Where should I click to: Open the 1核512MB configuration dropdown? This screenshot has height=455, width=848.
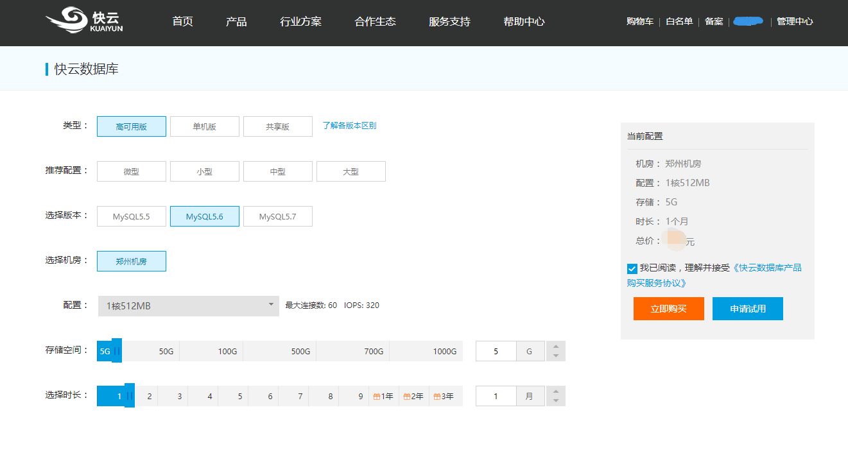(x=189, y=306)
